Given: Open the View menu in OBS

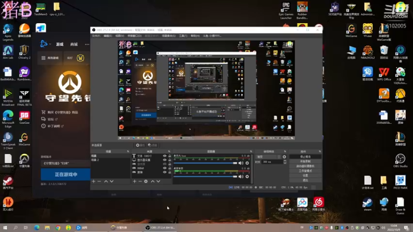Looking at the screenshot, I should tap(120, 36).
